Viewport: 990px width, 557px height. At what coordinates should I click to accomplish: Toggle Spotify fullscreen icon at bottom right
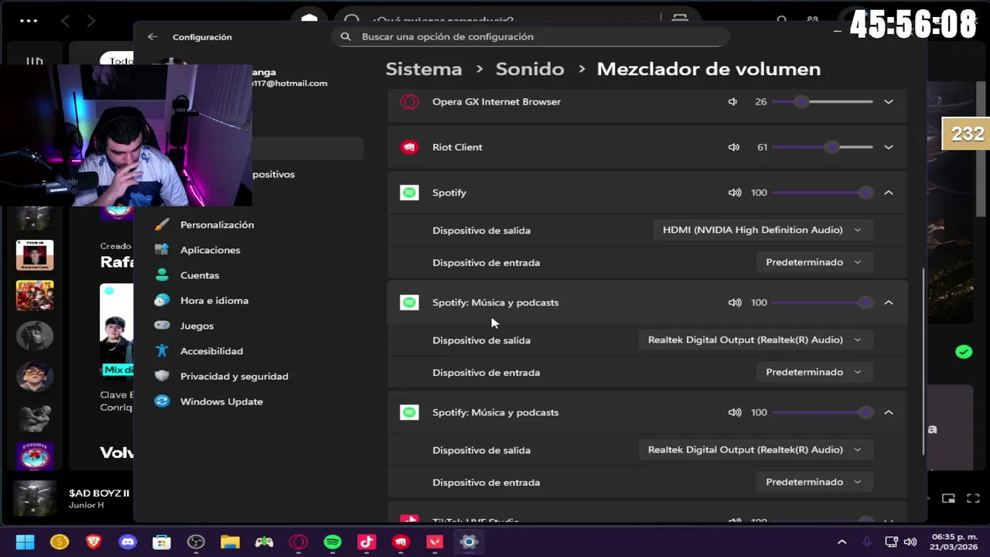pyautogui.click(x=973, y=499)
